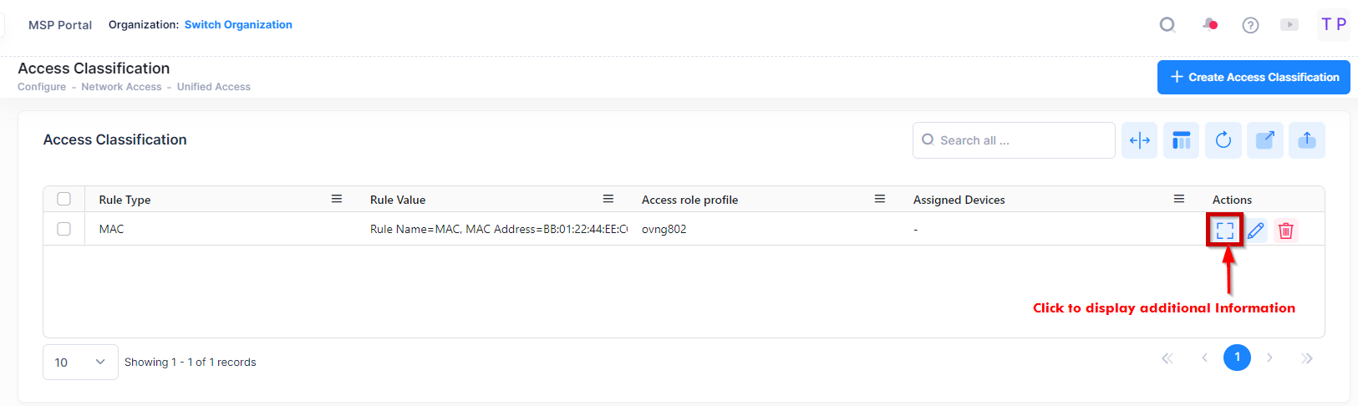Screen dimensions: 1358x406
Task: Select page 1 in pagination
Action: 1237,358
